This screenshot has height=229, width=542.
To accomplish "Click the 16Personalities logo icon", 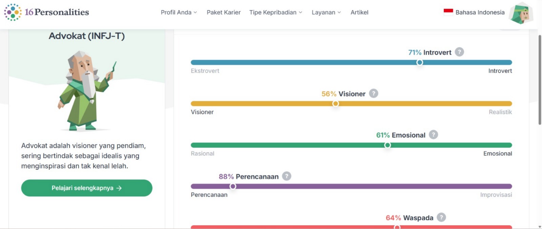I will tap(13, 12).
